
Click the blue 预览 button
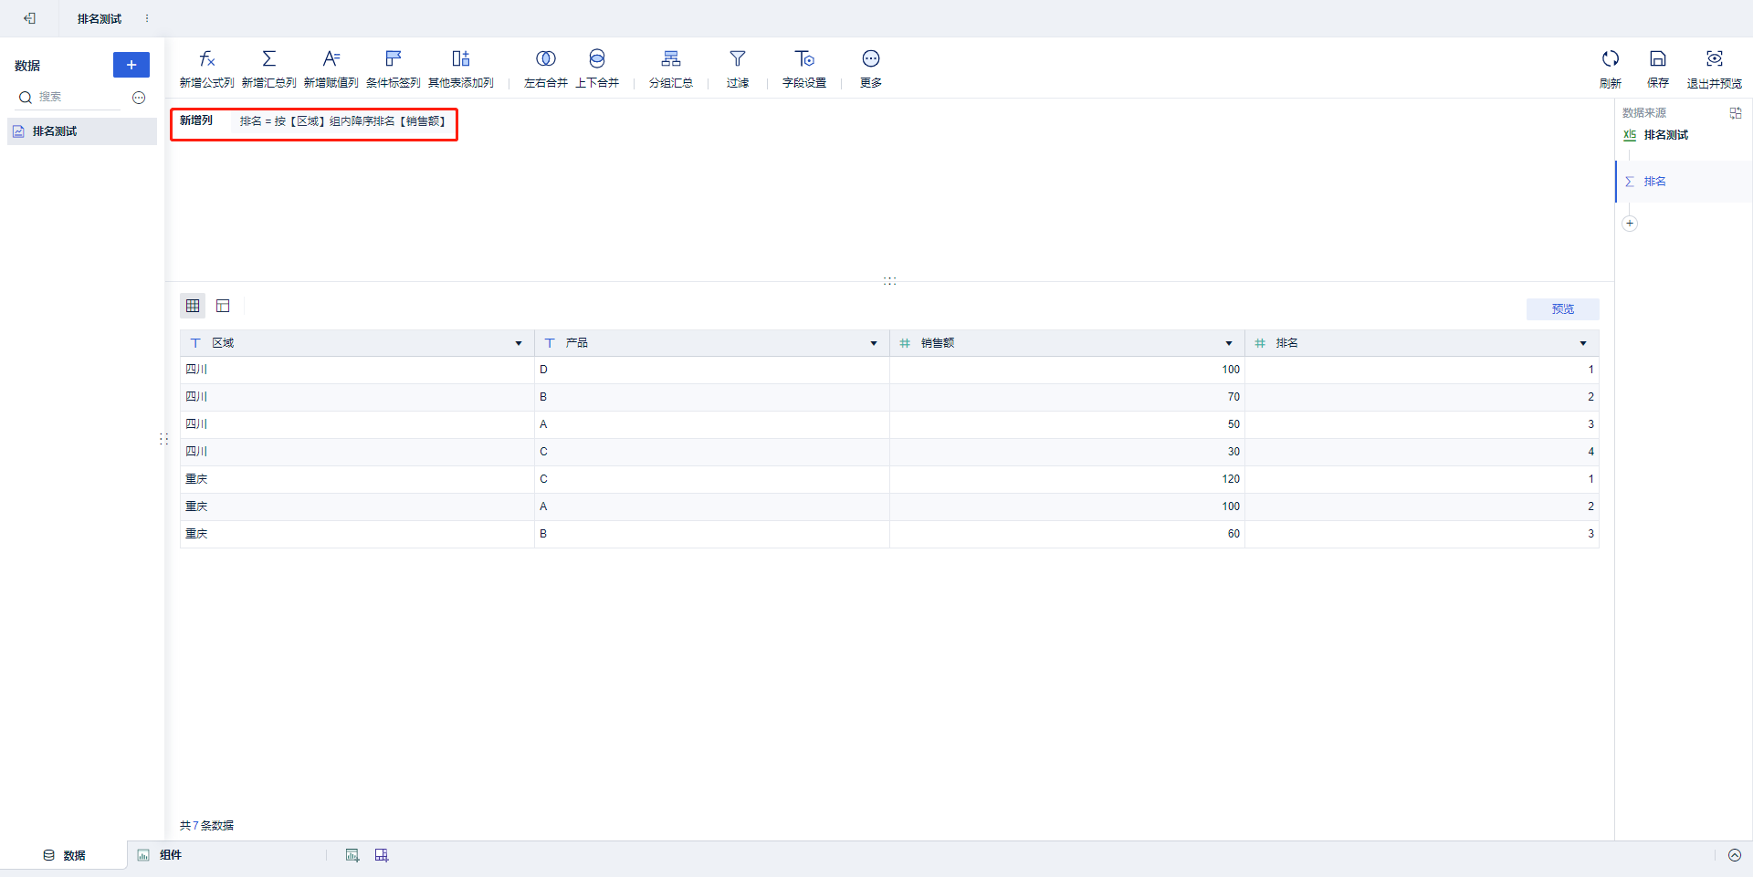[1562, 309]
